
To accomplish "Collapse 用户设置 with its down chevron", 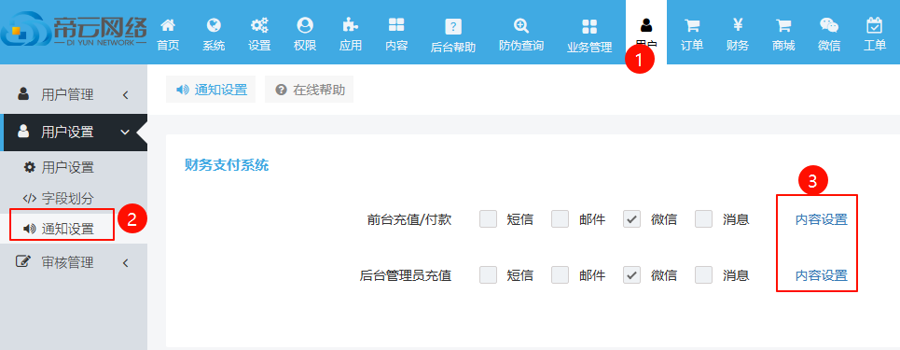I will 125,133.
